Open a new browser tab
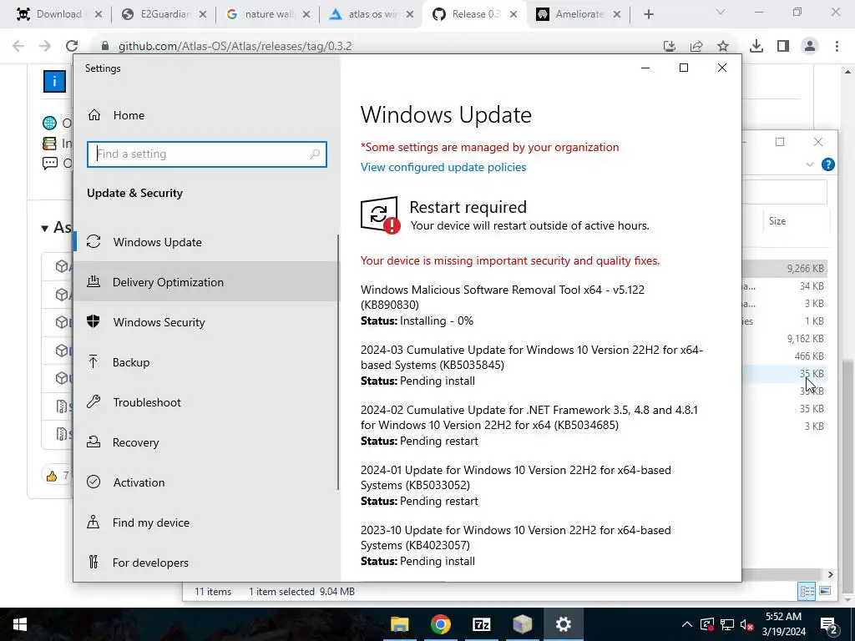The image size is (855, 641). [648, 15]
